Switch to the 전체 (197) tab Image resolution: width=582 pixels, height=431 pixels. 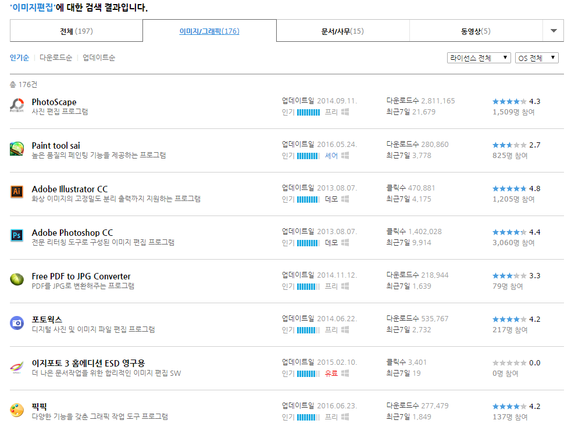click(x=77, y=31)
